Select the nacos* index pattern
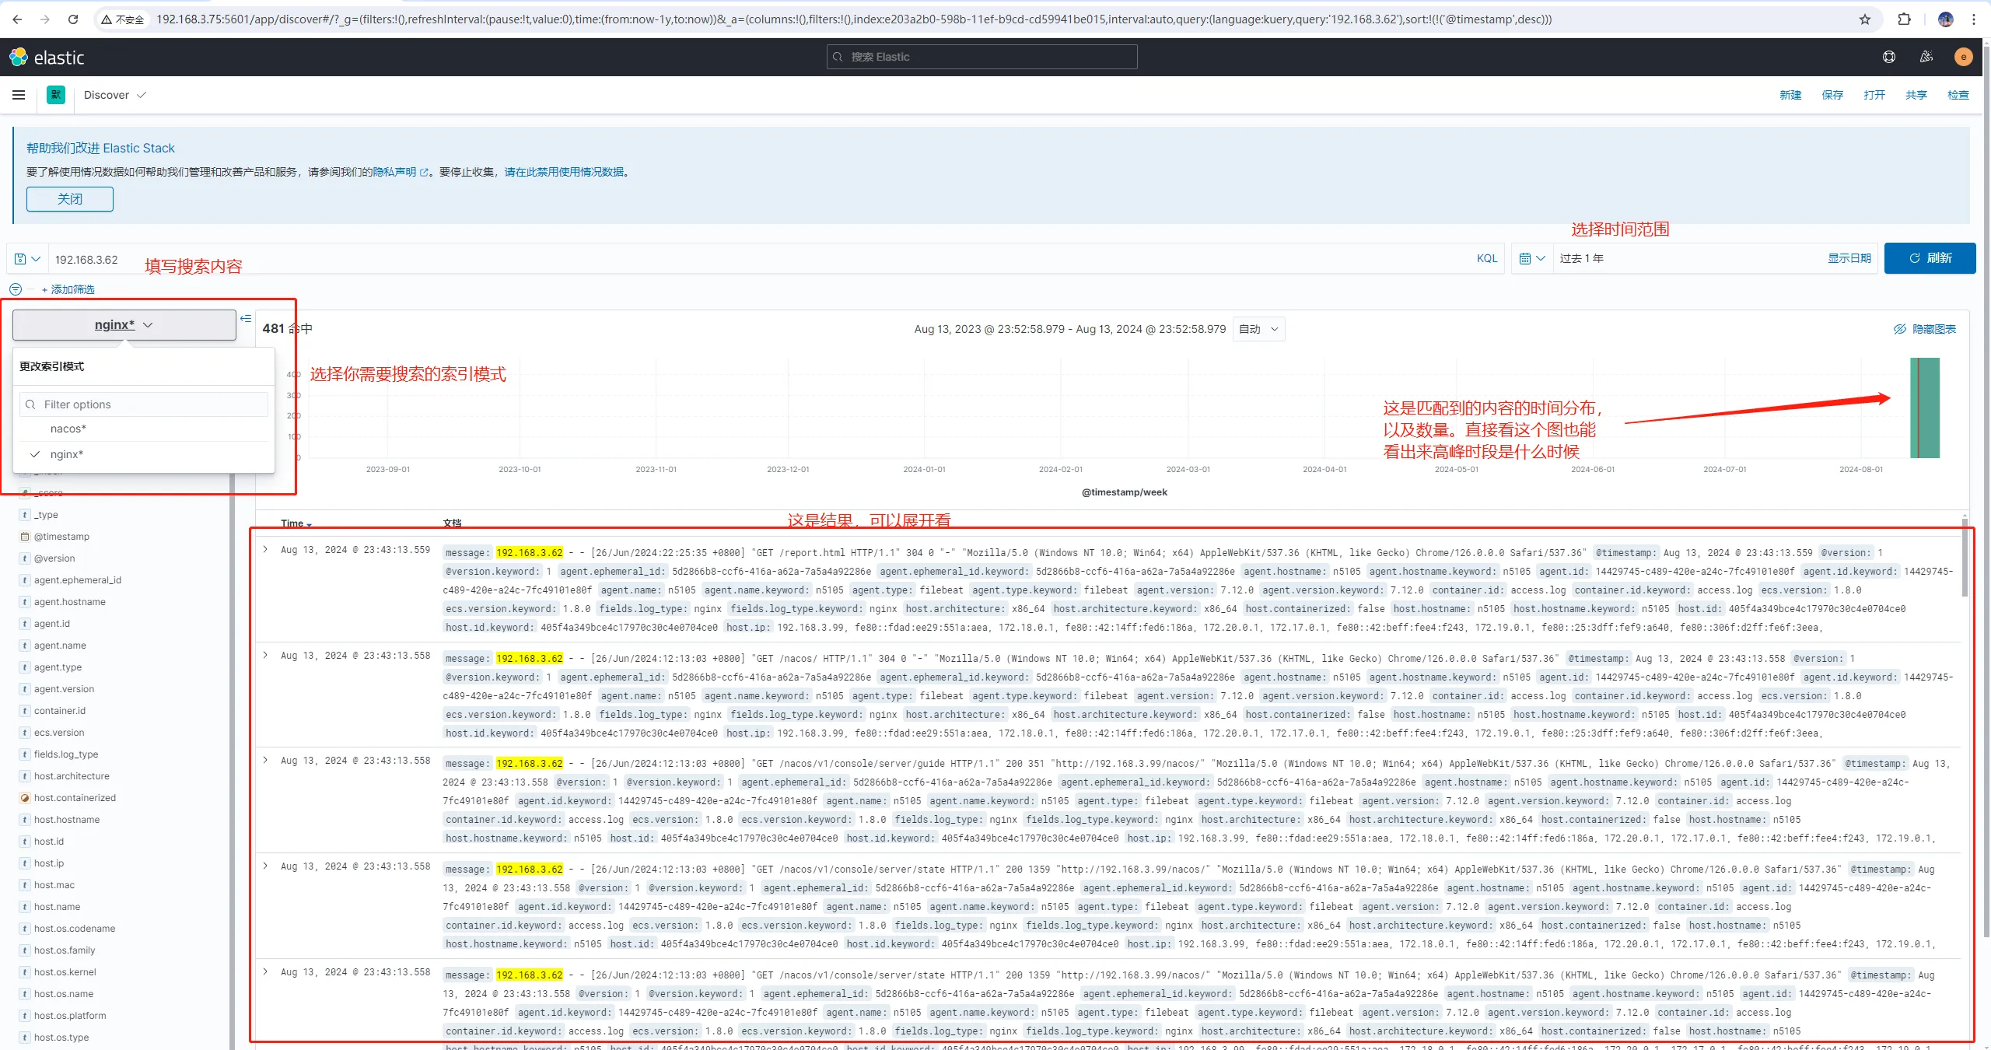The image size is (1991, 1050). [x=144, y=429]
